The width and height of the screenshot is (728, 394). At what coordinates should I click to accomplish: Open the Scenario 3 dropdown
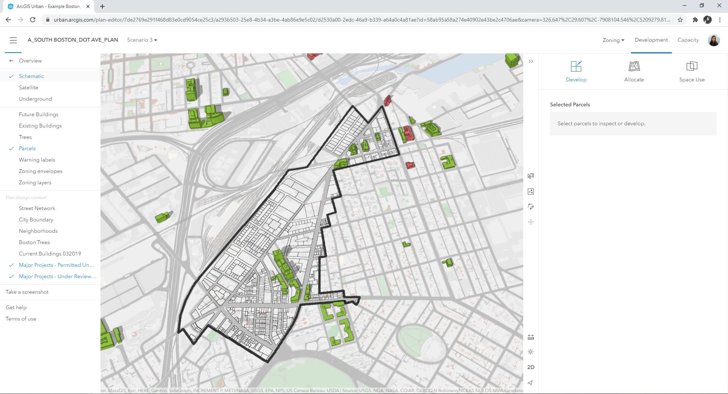pyautogui.click(x=142, y=40)
